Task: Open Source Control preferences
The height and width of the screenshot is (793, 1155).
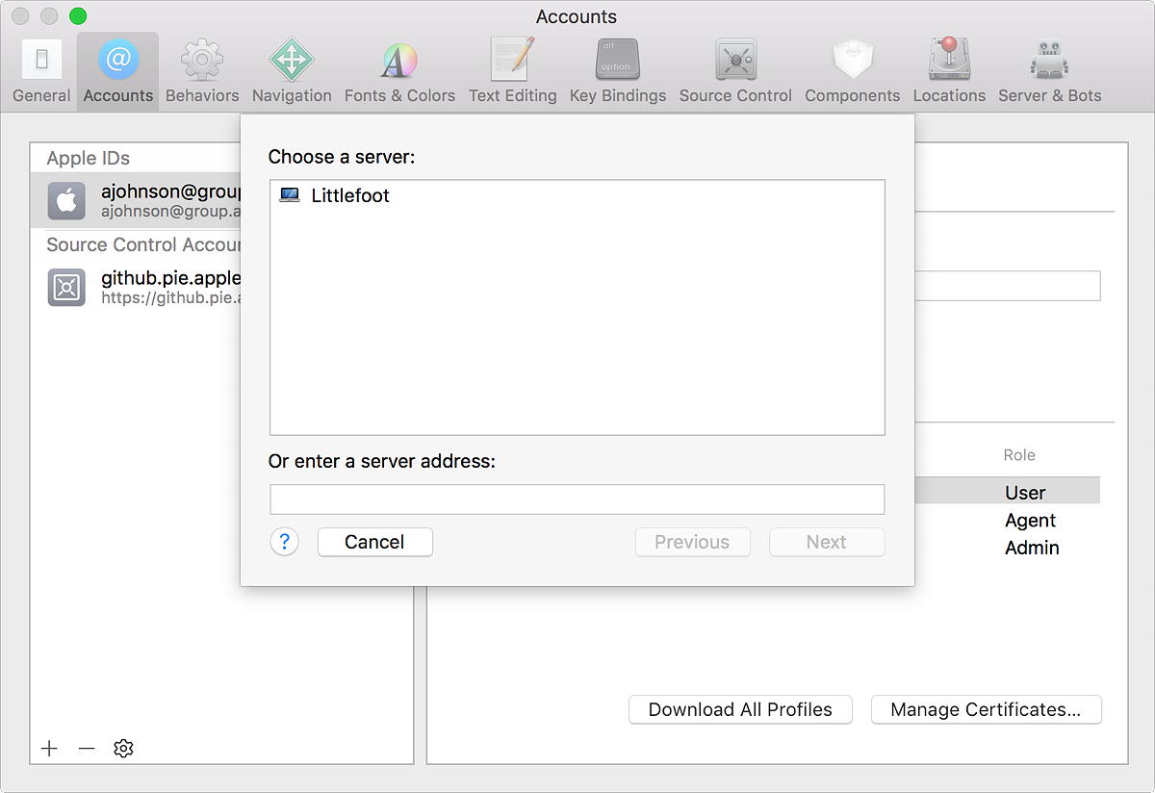Action: point(735,72)
